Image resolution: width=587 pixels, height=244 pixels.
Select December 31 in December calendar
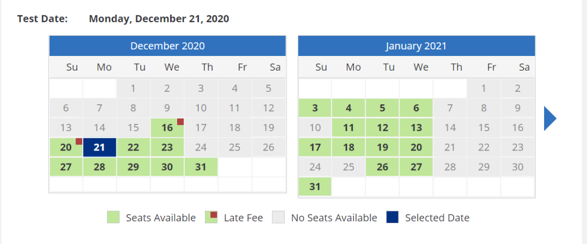coord(201,167)
